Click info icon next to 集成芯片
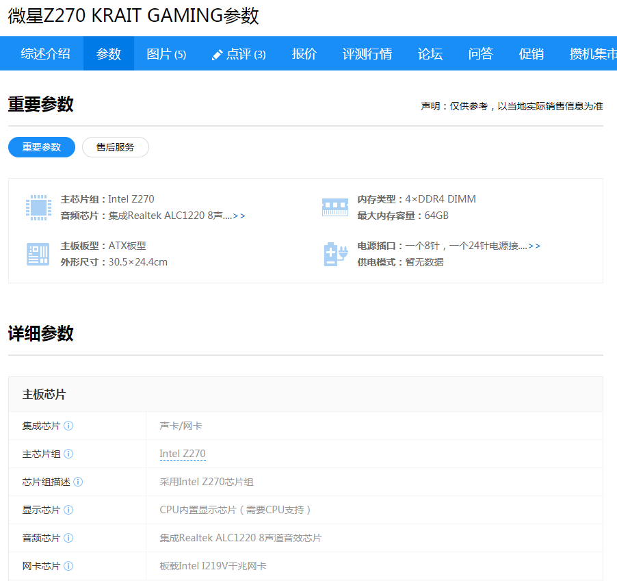 [x=68, y=426]
